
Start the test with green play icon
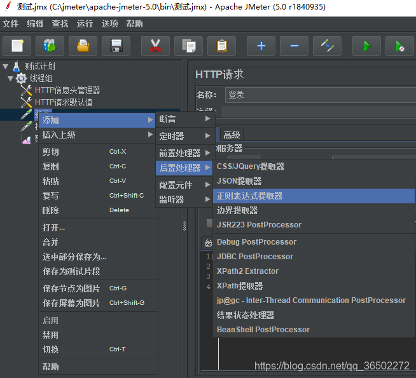(x=366, y=46)
